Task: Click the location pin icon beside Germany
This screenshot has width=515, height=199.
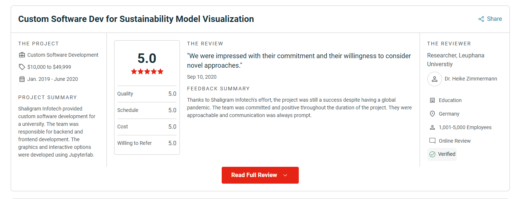Action: click(x=432, y=114)
